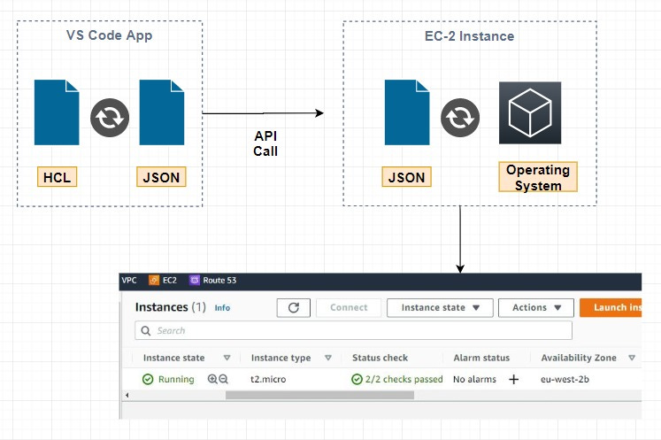Click the Running state text
The image size is (661, 440).
click(x=176, y=379)
